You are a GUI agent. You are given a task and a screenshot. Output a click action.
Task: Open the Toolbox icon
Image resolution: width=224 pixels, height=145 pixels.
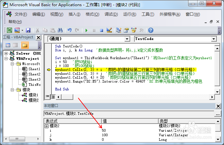(x=141, y=30)
